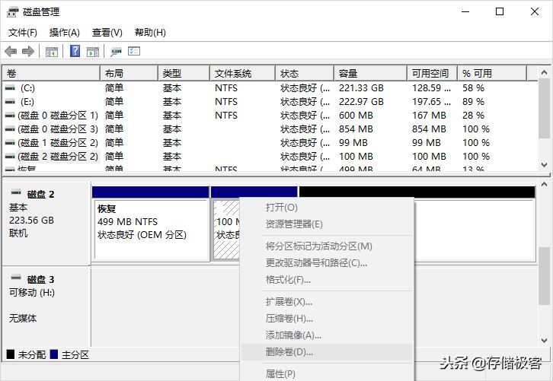Choose 资源管理器(E) in the context menu
Screen dimensions: 553x381
pos(327,224)
